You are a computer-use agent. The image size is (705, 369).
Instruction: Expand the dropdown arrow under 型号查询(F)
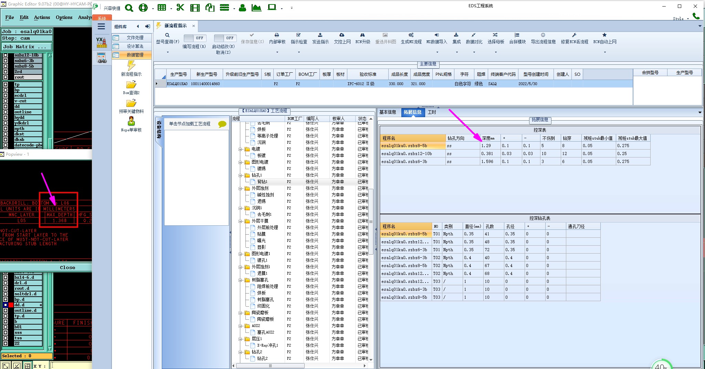coord(168,52)
